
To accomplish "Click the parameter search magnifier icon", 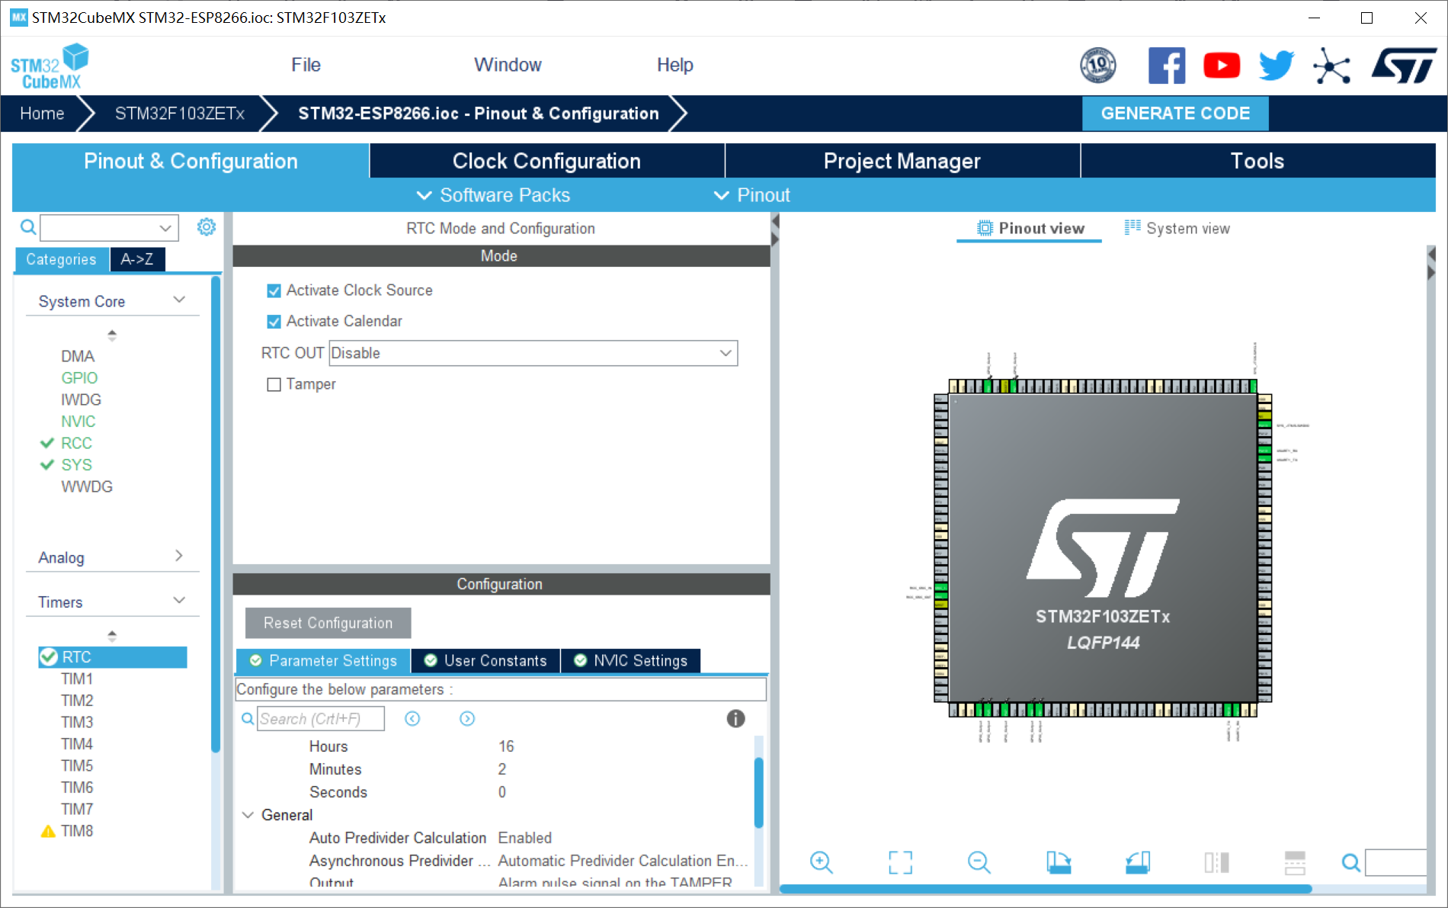I will click(x=248, y=718).
